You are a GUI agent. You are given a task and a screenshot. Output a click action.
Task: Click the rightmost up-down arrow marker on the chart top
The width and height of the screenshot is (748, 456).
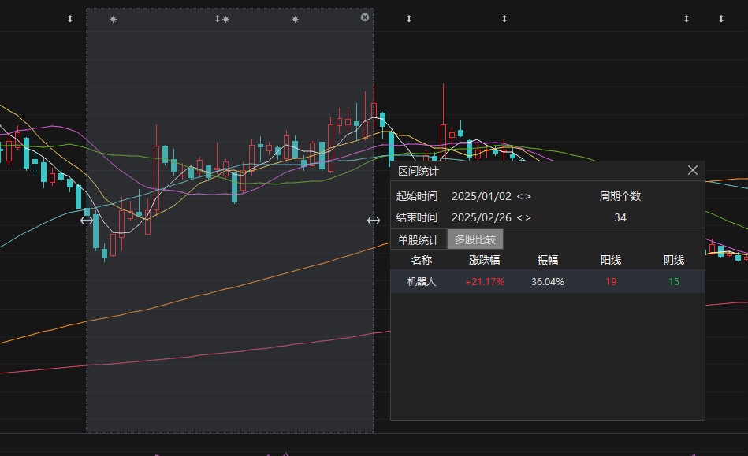pos(721,19)
